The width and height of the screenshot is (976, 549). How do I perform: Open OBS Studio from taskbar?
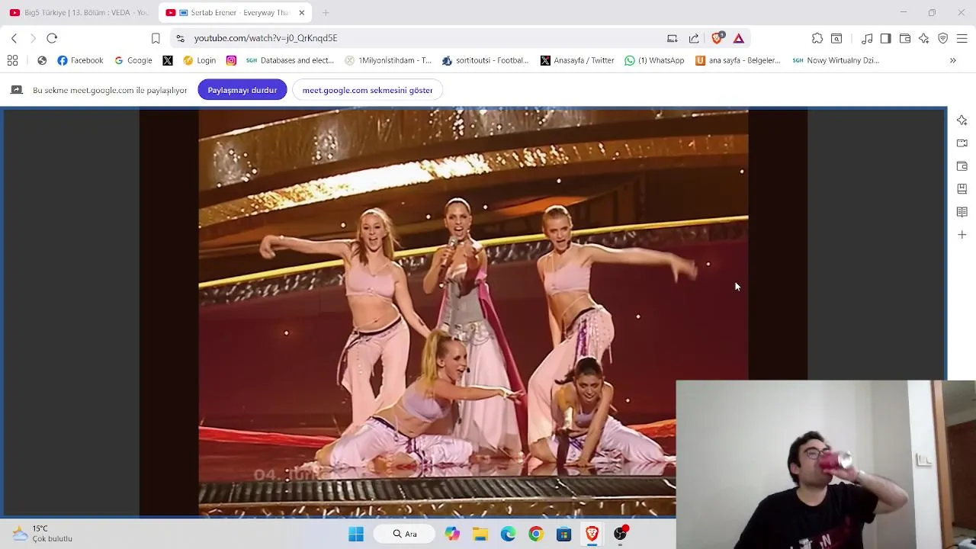tap(621, 534)
